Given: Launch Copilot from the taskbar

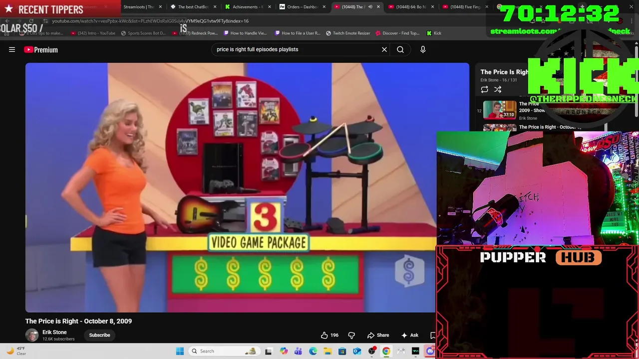Looking at the screenshot, I should 284,351.
